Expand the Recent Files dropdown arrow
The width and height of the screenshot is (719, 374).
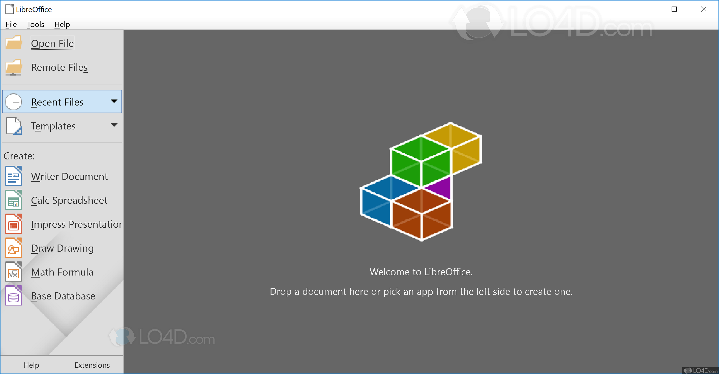click(x=114, y=101)
